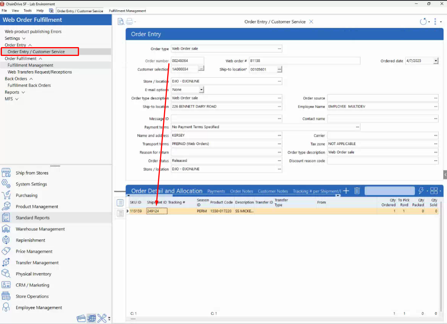
Task: Expand the Reports tree section
Action: tap(23, 92)
